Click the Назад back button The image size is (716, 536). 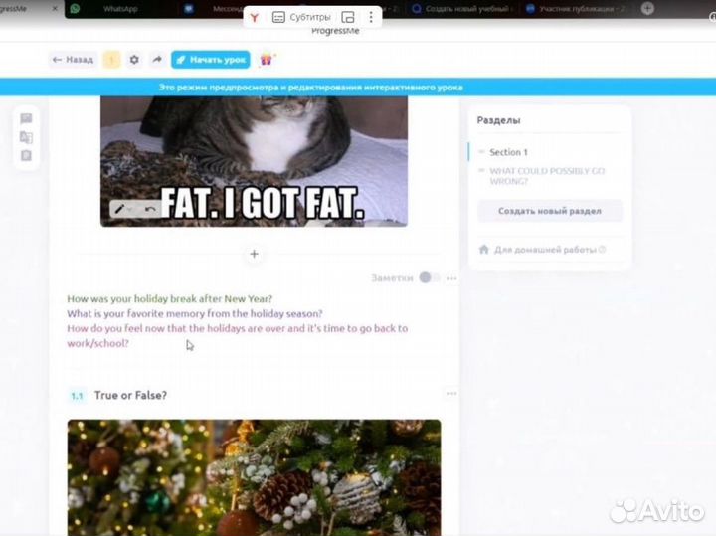click(73, 60)
